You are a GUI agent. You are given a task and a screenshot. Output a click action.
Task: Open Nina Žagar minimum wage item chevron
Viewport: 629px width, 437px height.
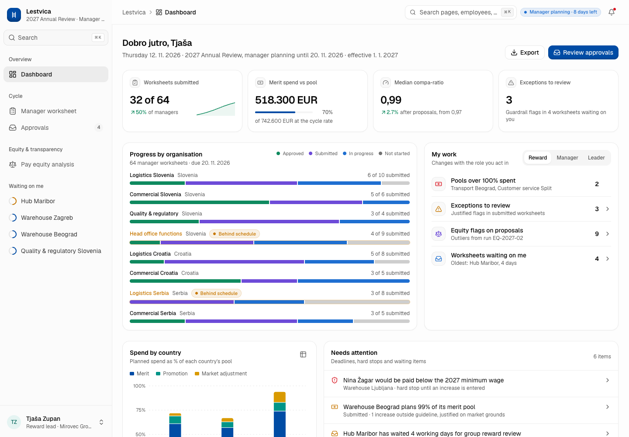pyautogui.click(x=608, y=380)
